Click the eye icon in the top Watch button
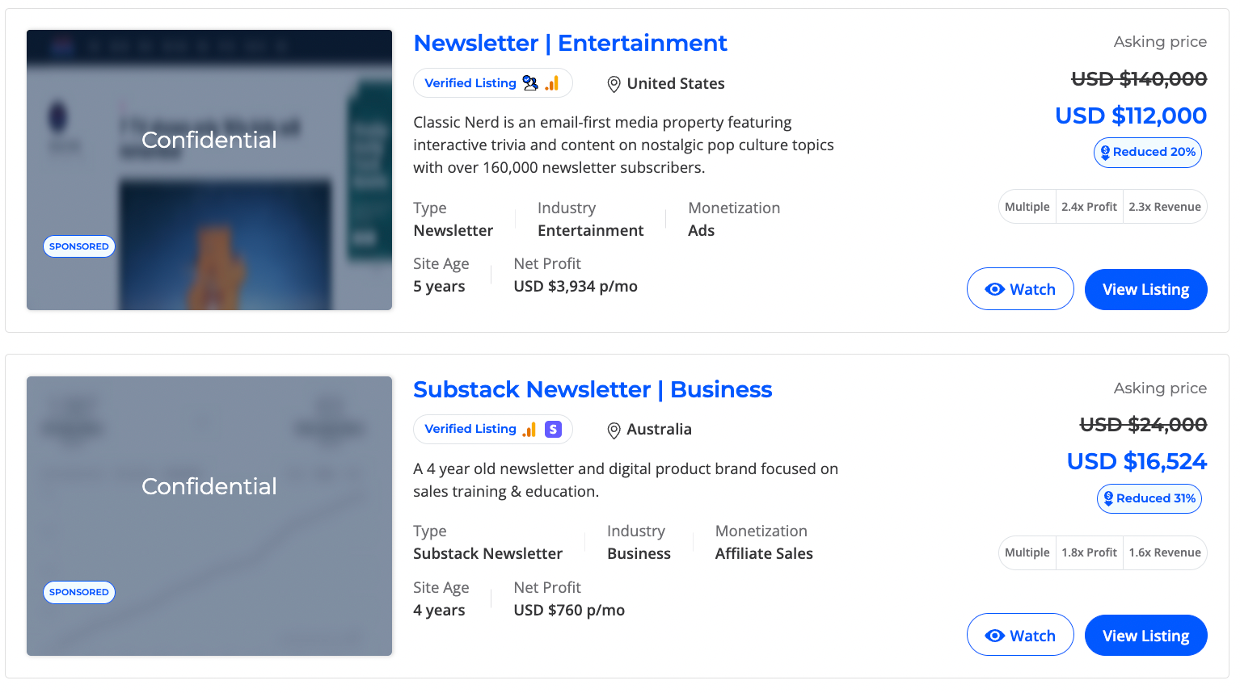1240x693 pixels. (x=995, y=288)
